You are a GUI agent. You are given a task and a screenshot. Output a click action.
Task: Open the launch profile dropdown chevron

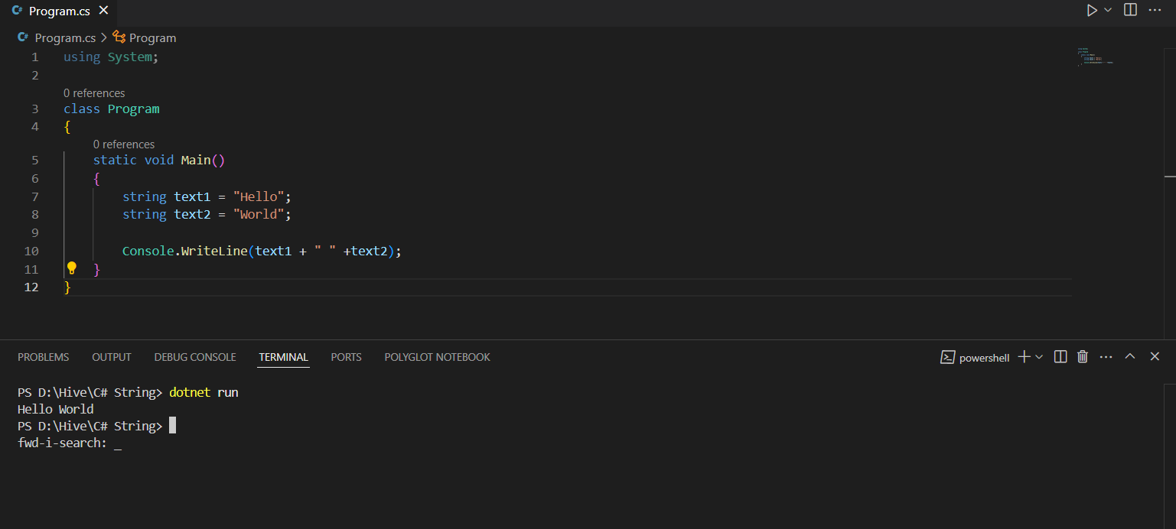click(1039, 357)
